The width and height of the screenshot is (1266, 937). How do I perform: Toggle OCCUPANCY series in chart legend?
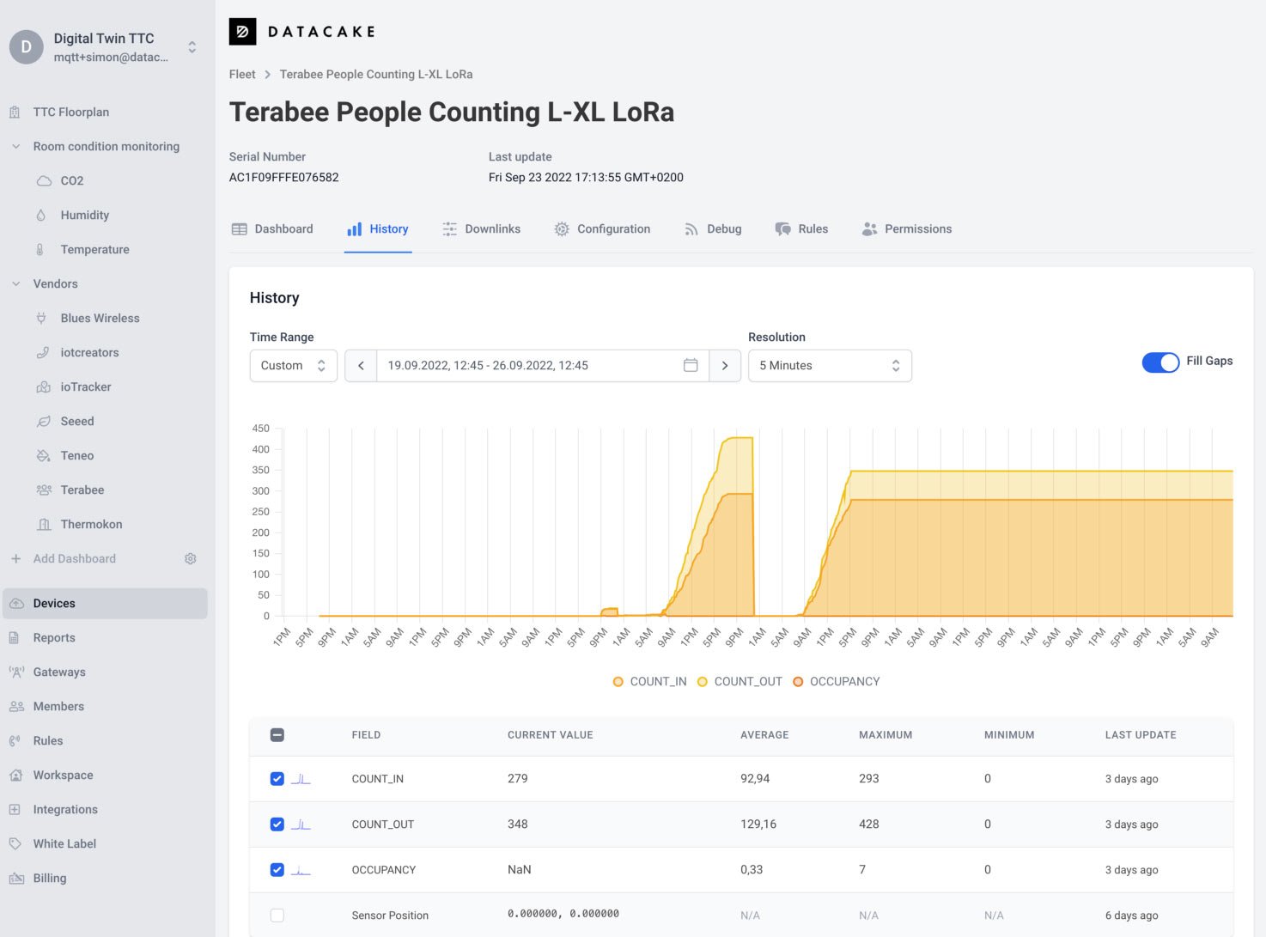836,682
